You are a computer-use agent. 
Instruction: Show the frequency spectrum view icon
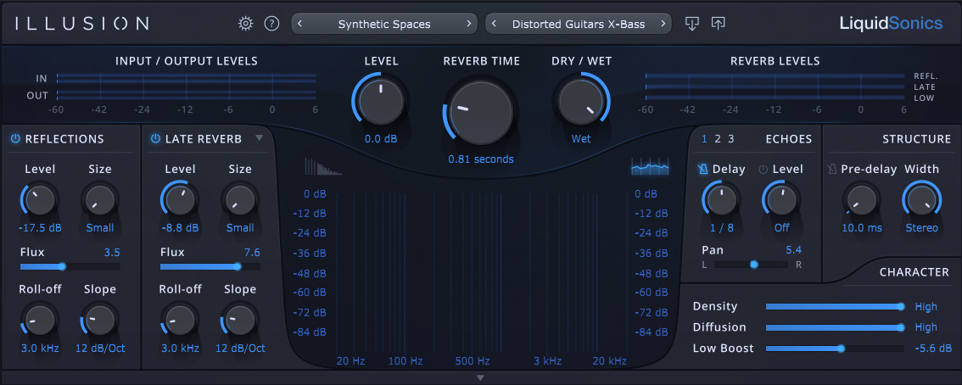[651, 167]
